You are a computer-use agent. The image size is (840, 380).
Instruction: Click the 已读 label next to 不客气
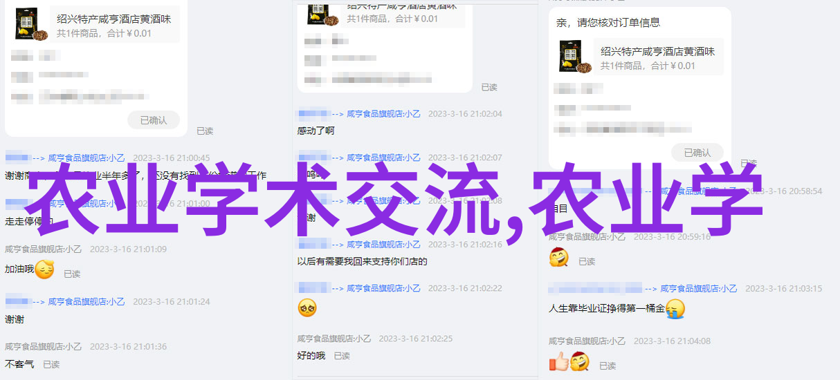(x=51, y=364)
